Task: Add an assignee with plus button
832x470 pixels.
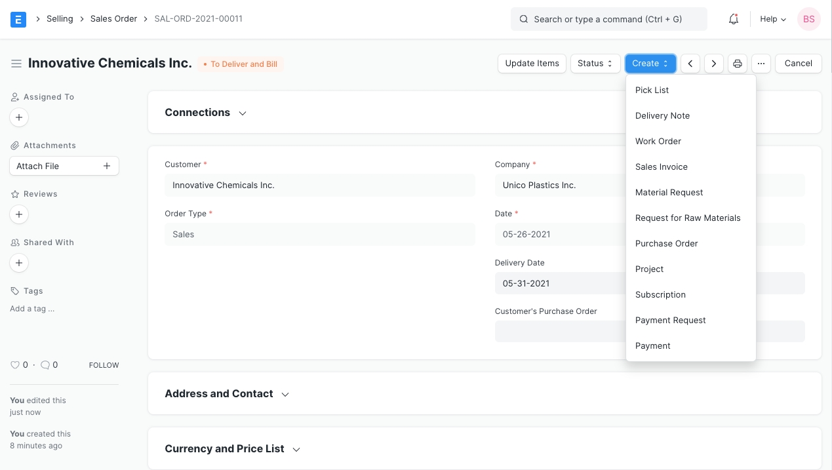Action: click(x=19, y=117)
